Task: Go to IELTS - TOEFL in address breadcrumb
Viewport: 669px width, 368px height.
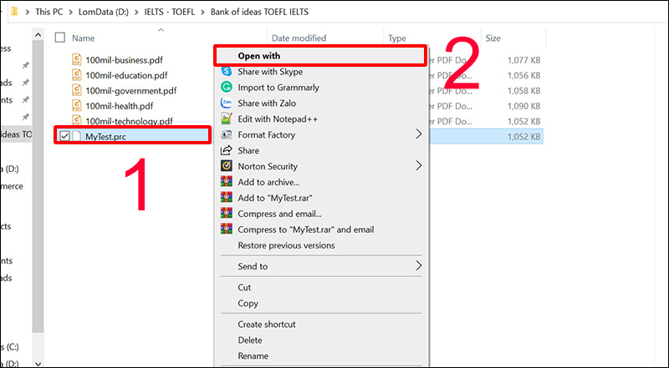Action: pyautogui.click(x=170, y=12)
